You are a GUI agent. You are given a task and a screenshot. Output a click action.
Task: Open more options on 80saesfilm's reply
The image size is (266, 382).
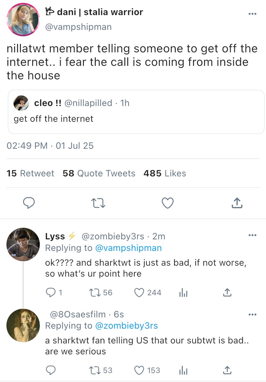click(253, 314)
